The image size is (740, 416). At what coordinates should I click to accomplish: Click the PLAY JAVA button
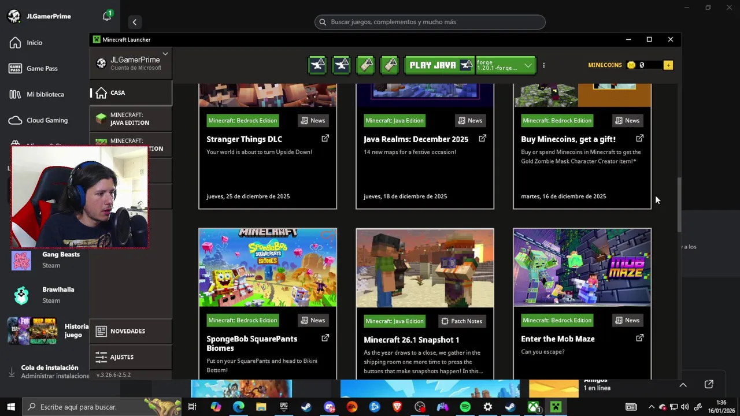439,65
